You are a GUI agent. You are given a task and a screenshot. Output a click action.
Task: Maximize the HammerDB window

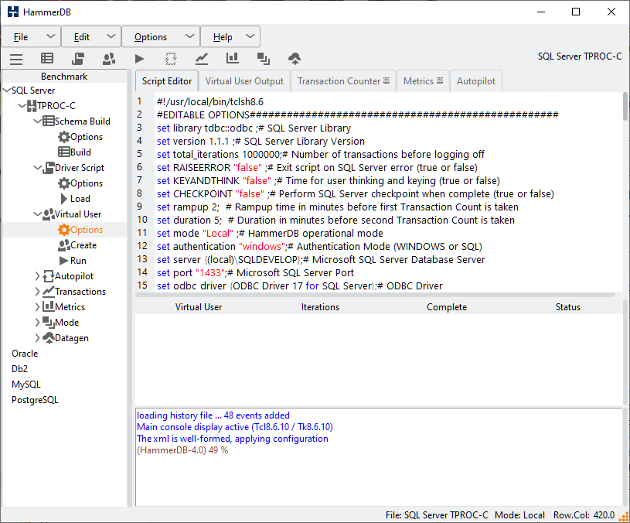pos(576,12)
